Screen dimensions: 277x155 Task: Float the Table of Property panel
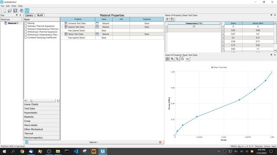pos(271,15)
